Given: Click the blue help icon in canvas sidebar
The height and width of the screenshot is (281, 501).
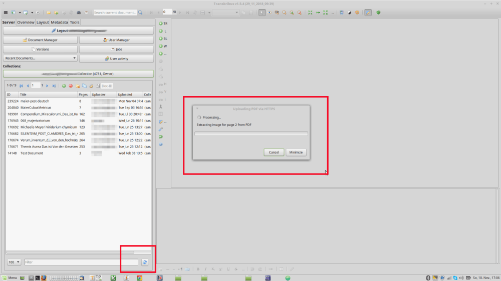Looking at the screenshot, I should click(x=161, y=144).
